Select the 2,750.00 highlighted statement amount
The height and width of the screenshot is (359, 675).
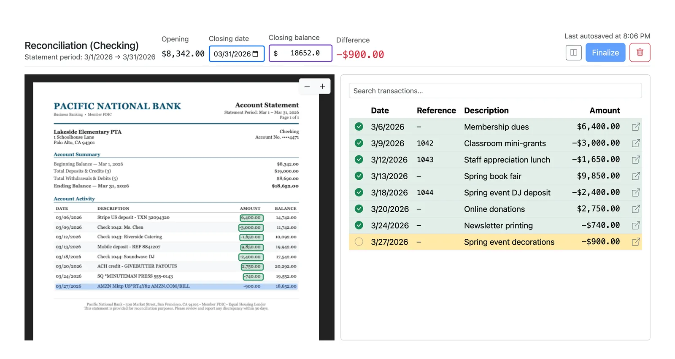point(252,267)
